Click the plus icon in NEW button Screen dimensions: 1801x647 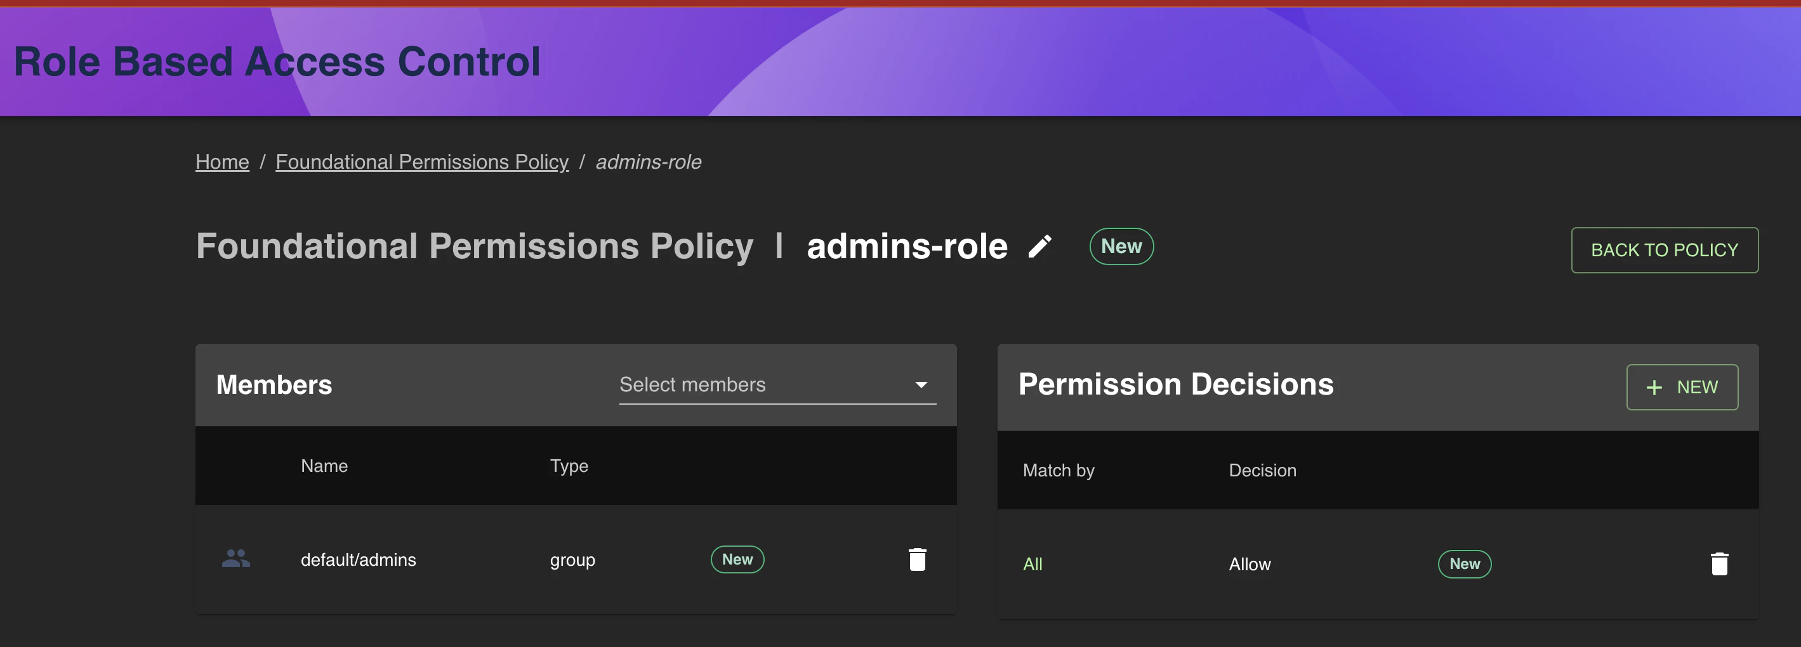coord(1654,387)
